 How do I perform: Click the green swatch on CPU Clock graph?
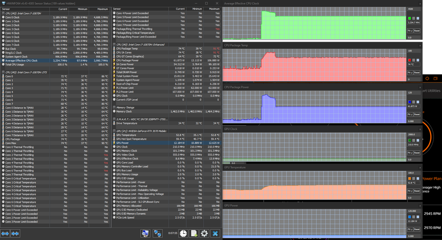coord(410,18)
